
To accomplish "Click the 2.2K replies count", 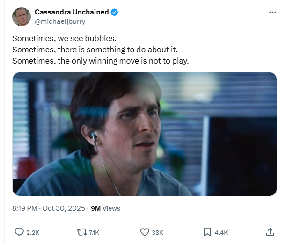I will pos(34,232).
